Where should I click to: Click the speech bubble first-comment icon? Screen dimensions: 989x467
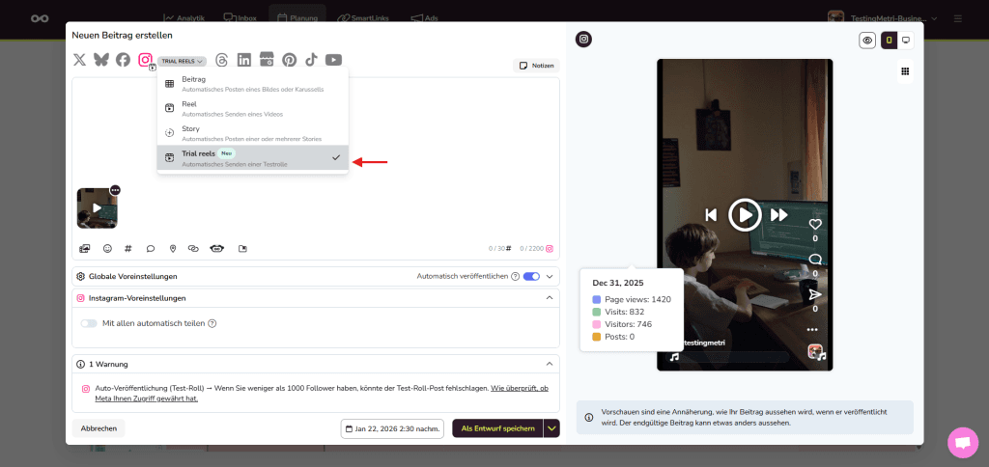[150, 249]
